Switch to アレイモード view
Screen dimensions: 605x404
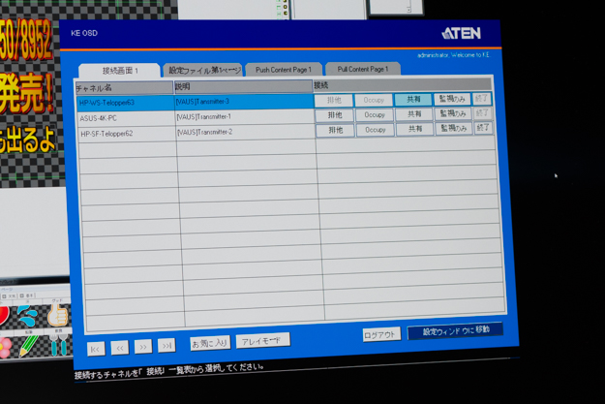point(262,340)
